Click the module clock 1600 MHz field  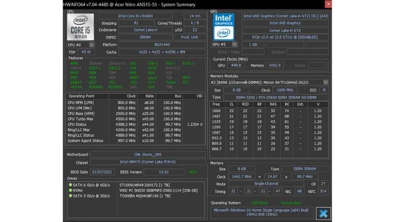pyautogui.click(x=285, y=90)
